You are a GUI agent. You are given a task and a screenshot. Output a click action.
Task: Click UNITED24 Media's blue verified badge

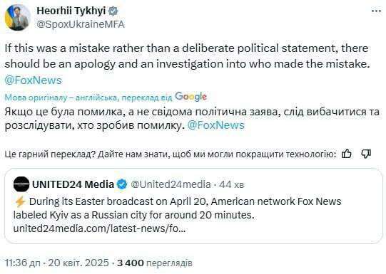click(x=122, y=184)
